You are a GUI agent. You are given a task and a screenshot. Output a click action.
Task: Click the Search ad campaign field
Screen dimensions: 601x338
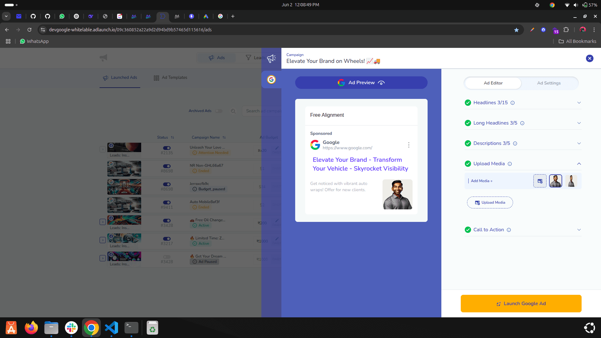coord(262,111)
